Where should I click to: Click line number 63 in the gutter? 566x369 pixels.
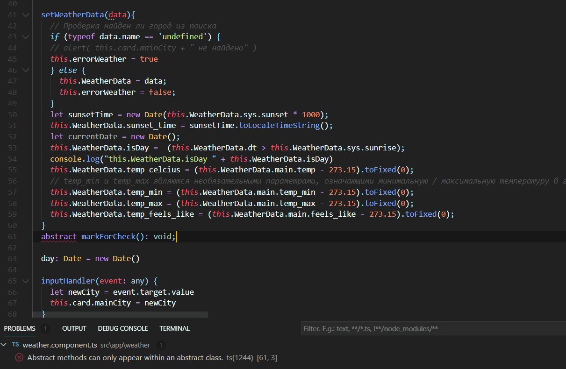pos(13,259)
